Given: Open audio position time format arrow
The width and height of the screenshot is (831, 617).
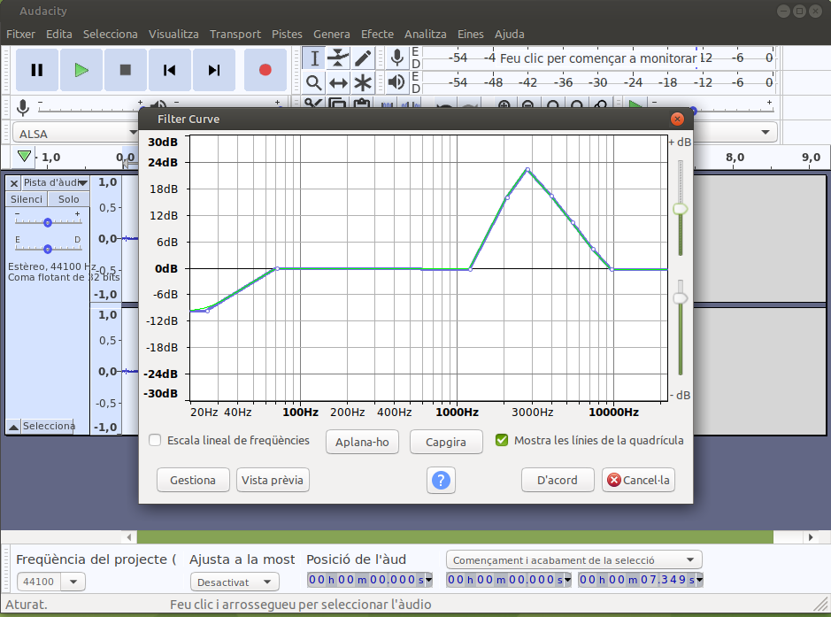Looking at the screenshot, I should click(428, 580).
